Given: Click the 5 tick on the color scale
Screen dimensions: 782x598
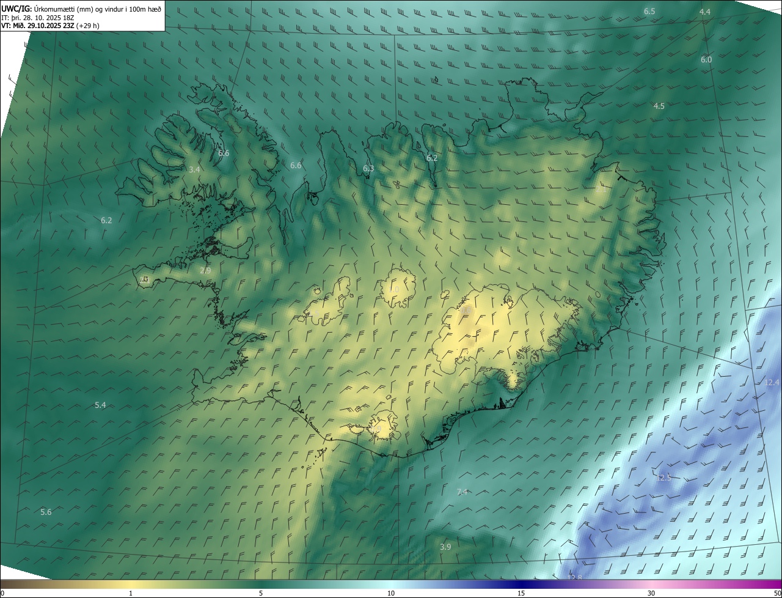Looking at the screenshot, I should click(x=261, y=593).
